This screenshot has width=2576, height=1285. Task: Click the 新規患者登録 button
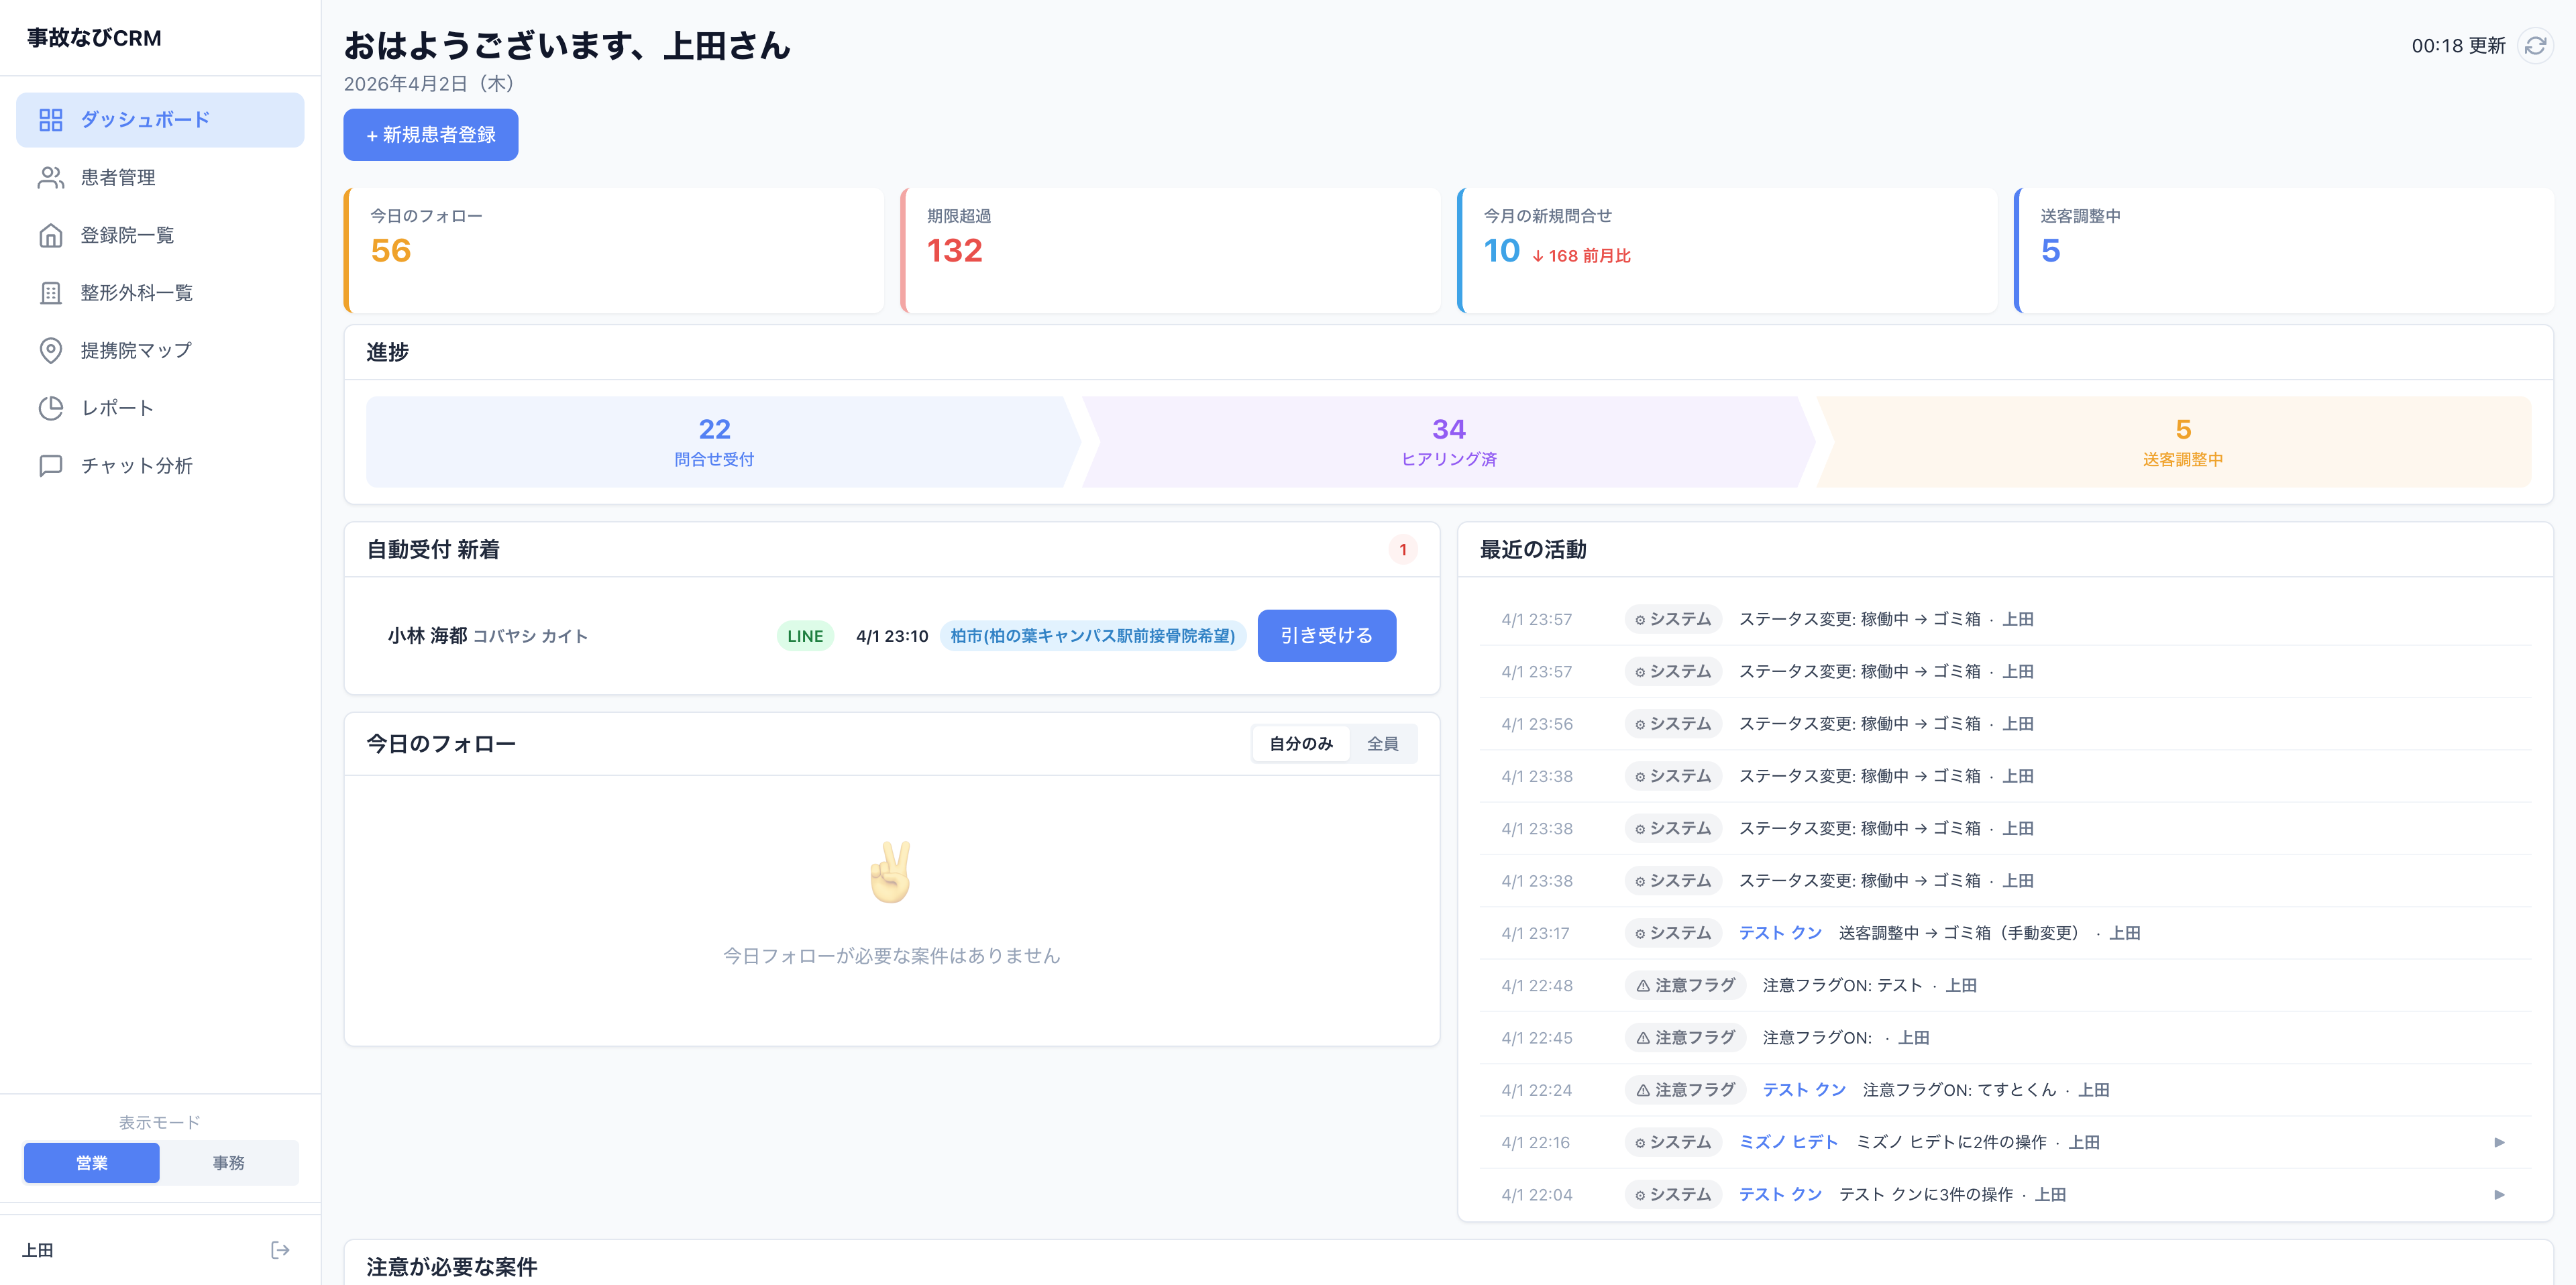430,134
